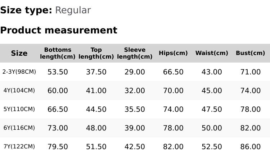
Task: Click the 5Y(110CM) size row label
Action: [x=19, y=109]
